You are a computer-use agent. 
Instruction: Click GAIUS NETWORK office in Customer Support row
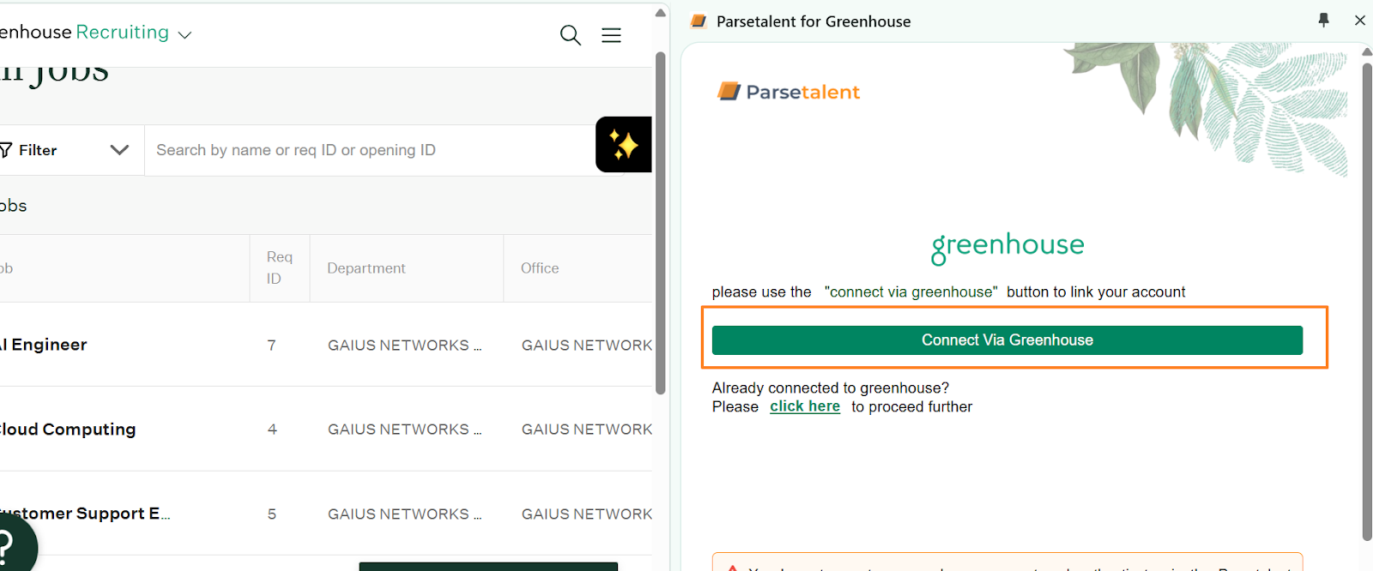coord(587,514)
